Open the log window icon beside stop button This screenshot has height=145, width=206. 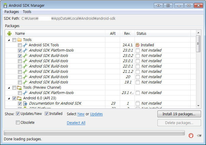[199, 136]
